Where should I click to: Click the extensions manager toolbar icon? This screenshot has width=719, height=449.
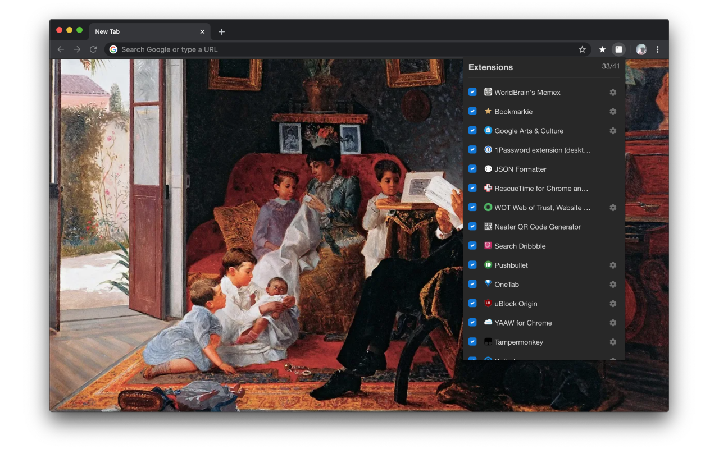click(x=618, y=49)
